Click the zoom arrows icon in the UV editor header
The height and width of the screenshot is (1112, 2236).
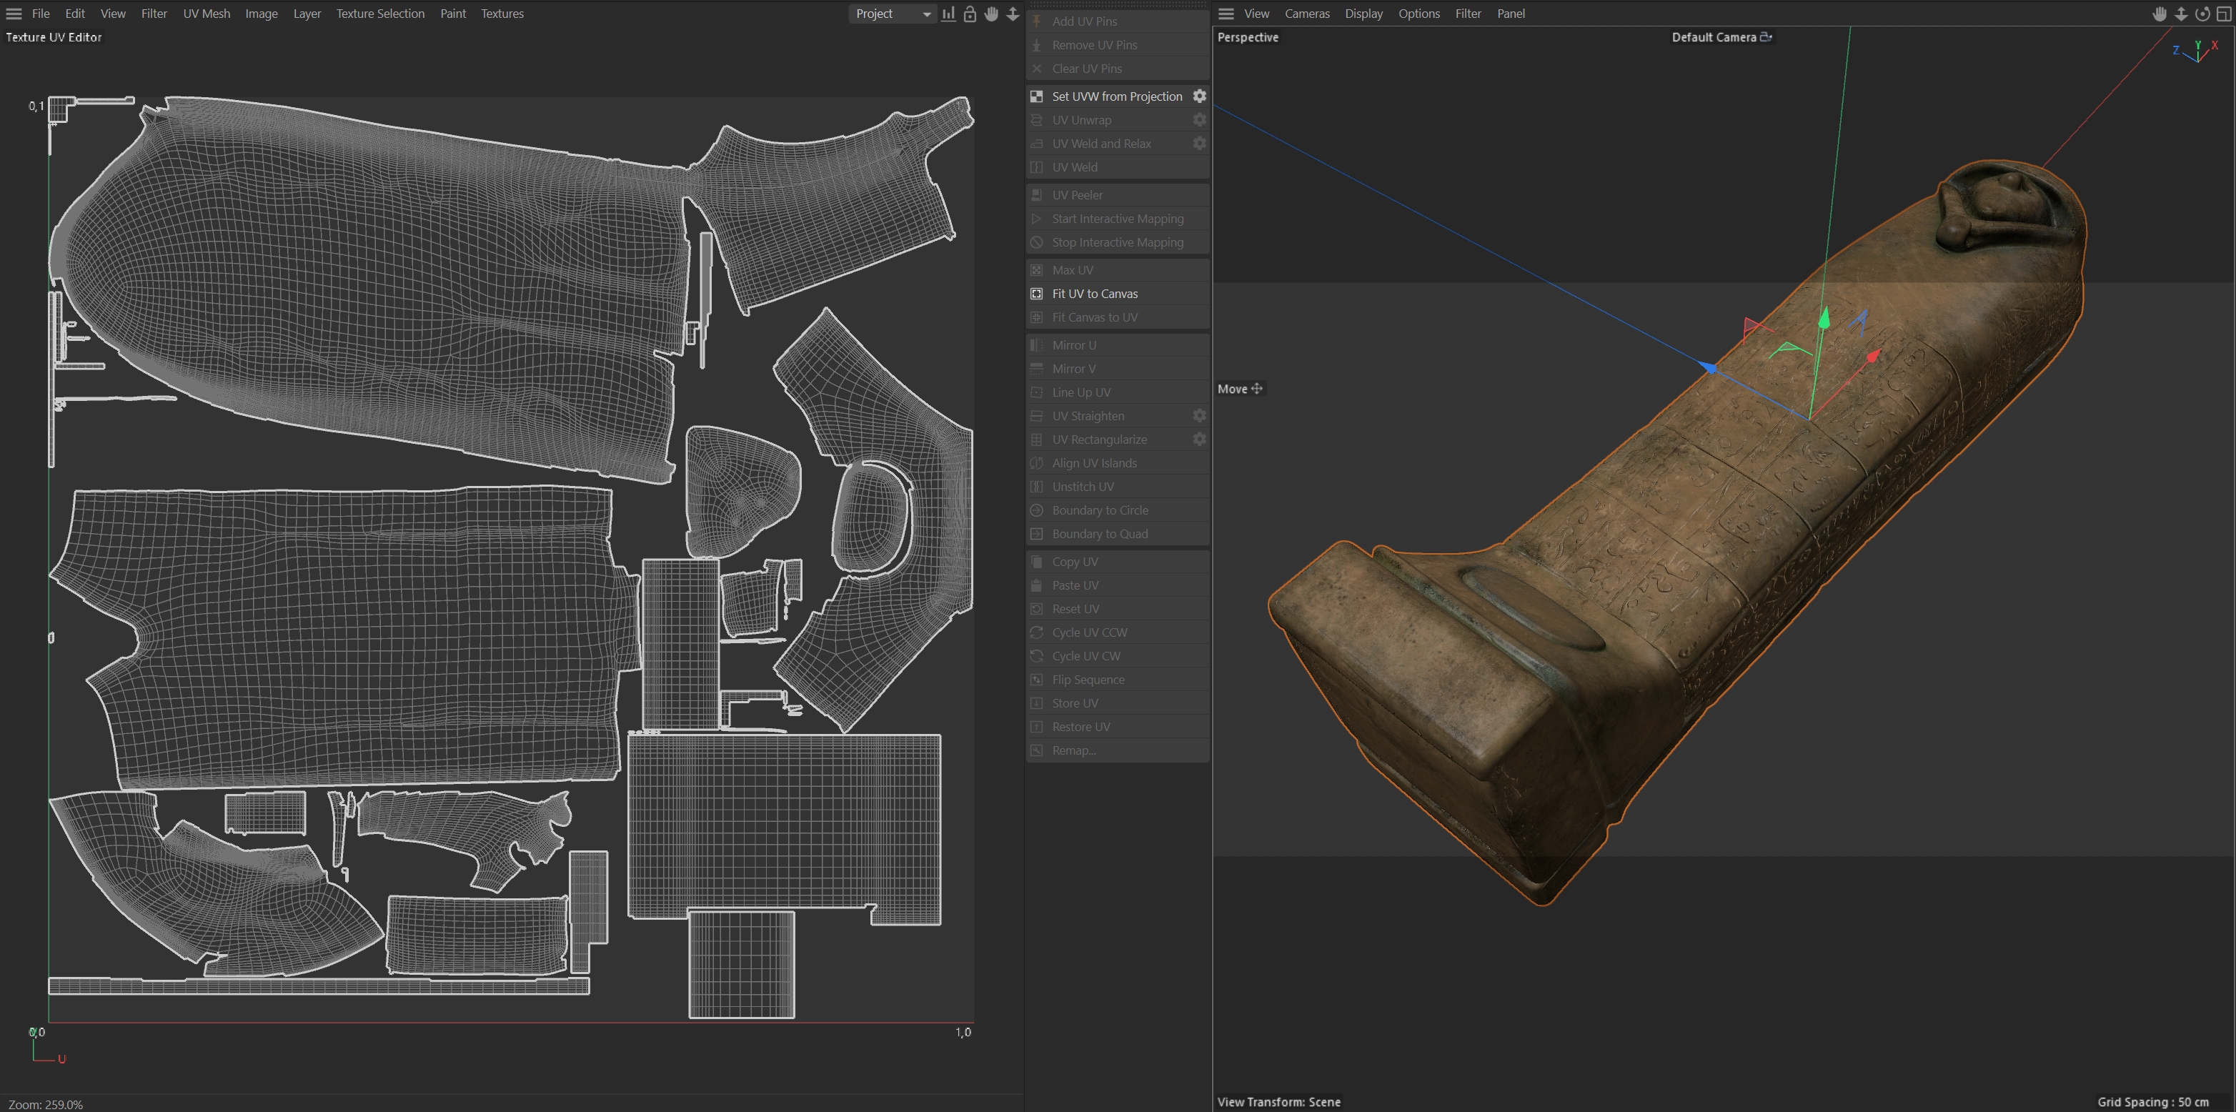(1012, 14)
